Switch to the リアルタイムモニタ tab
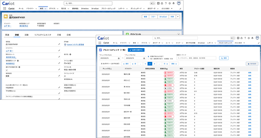Viewport: 261px width, 138px height. point(43,35)
